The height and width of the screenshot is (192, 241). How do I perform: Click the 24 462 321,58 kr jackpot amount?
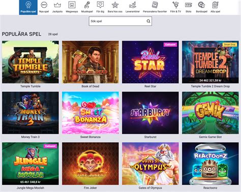coord(210,80)
